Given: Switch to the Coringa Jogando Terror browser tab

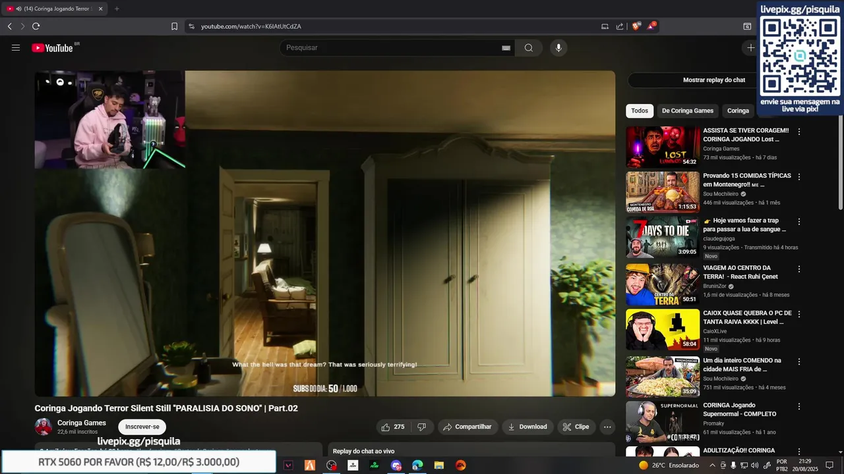Looking at the screenshot, I should click(54, 9).
